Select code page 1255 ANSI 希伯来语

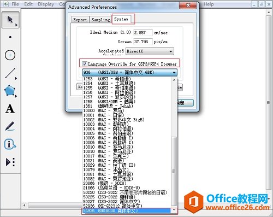[127, 88]
